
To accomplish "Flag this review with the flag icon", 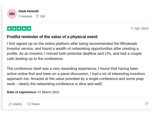I will coord(147,104).
